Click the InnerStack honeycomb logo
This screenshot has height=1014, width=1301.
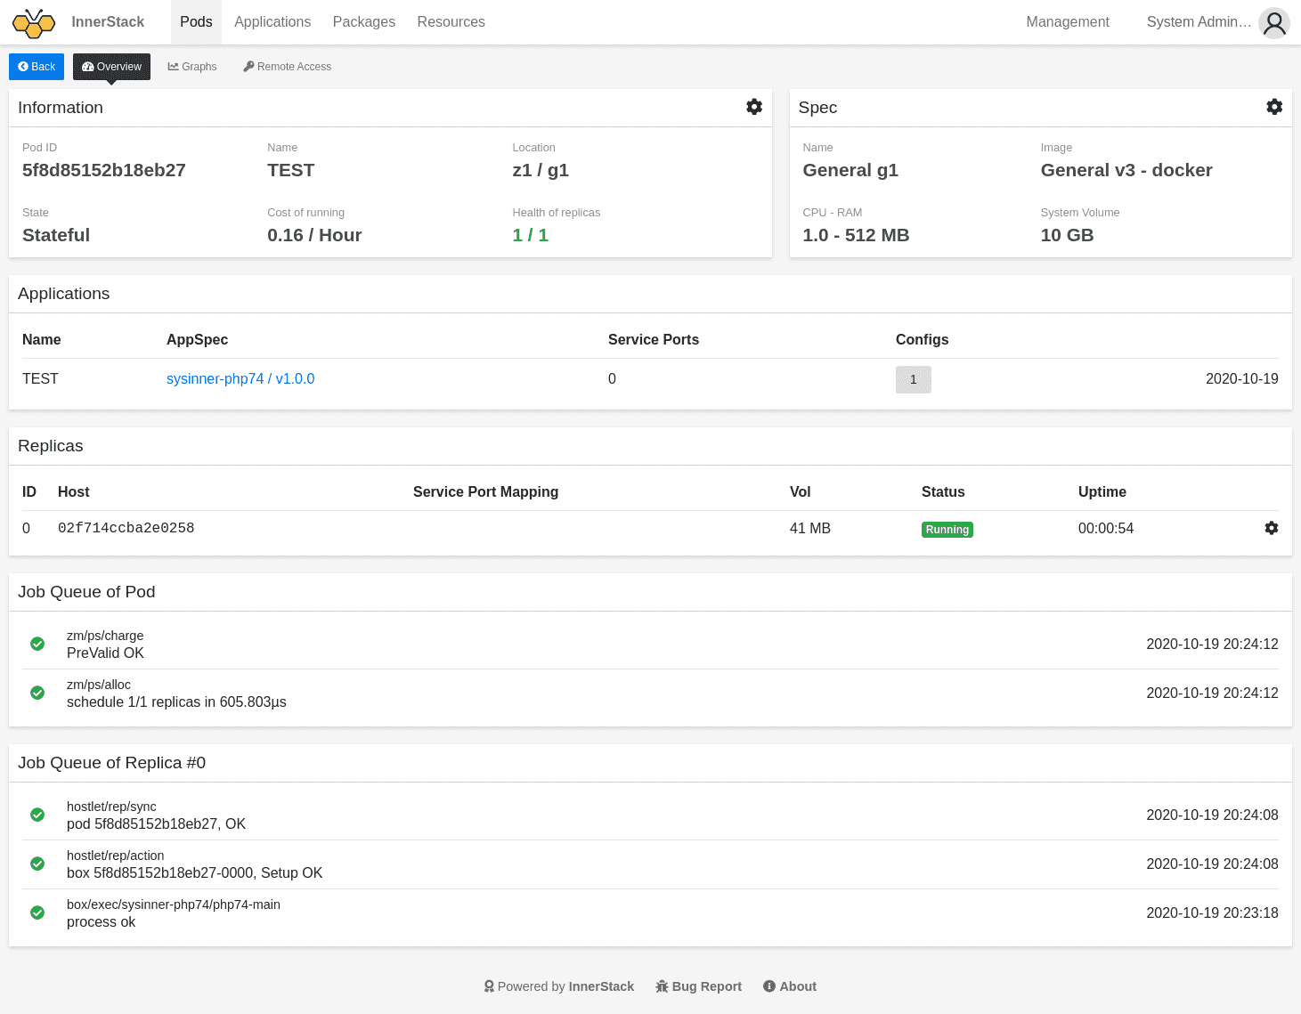point(34,22)
